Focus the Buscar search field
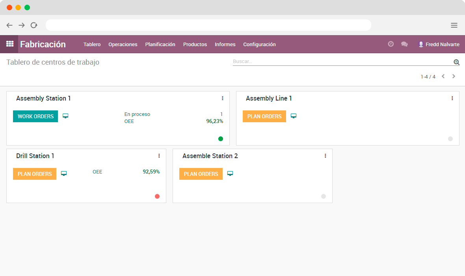The image size is (465, 276). click(x=341, y=62)
